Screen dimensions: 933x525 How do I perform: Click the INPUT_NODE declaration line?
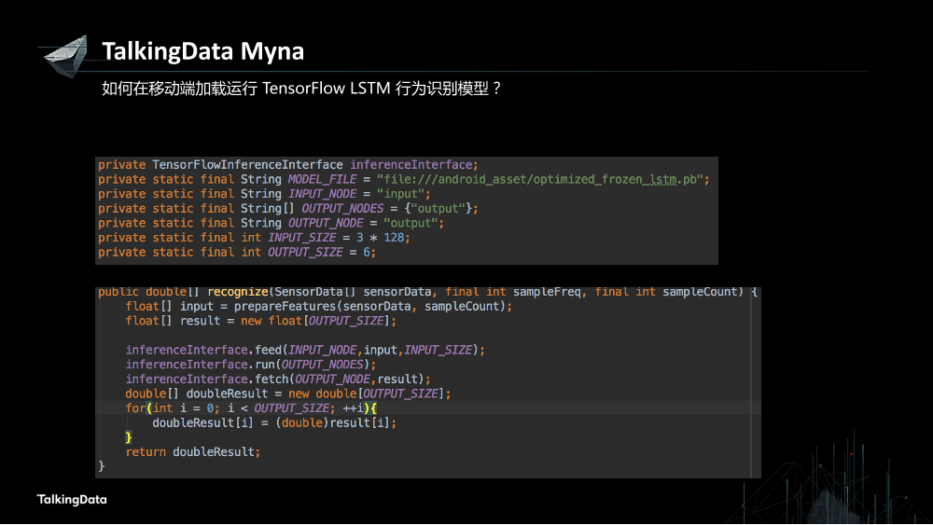click(x=264, y=194)
